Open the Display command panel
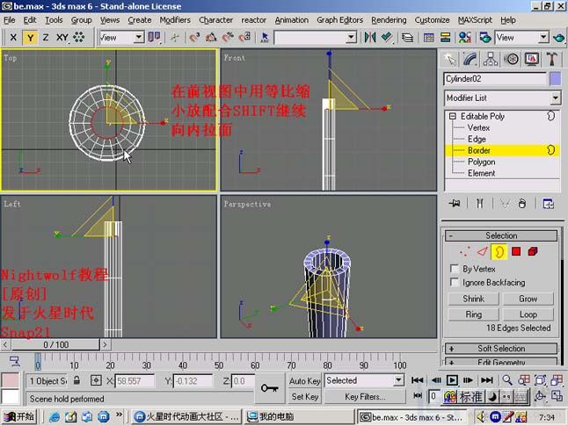 (x=531, y=60)
